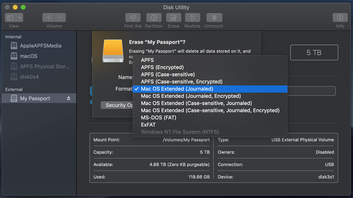Click the orange external drive image
The width and height of the screenshot is (353, 198).
point(113,51)
